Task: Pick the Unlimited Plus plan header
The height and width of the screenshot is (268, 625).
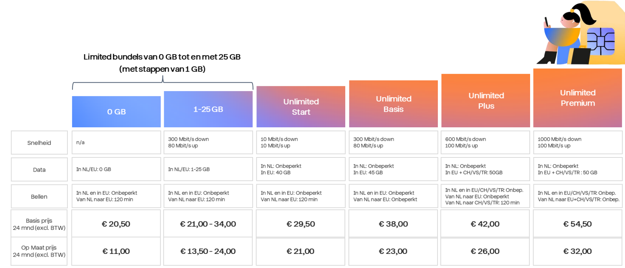Action: pos(486,101)
